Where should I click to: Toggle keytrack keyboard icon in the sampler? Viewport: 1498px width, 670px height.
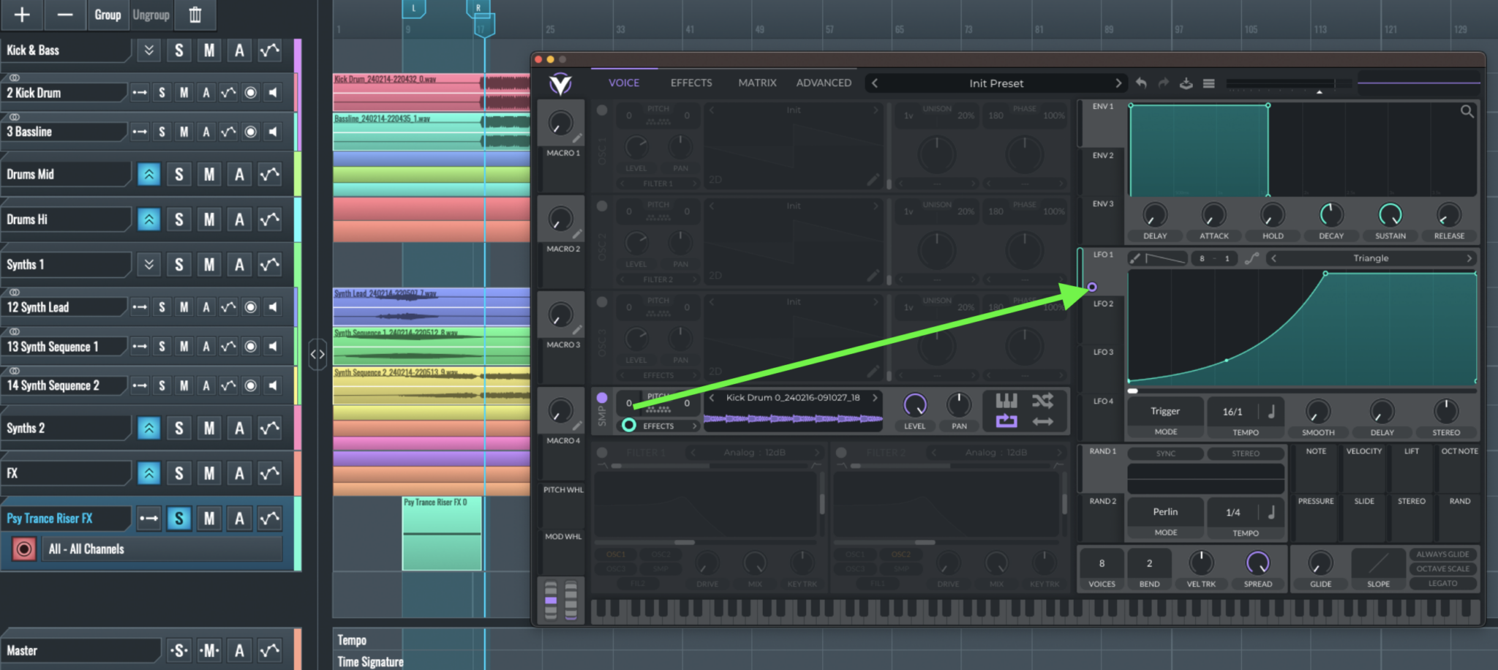click(x=1006, y=400)
